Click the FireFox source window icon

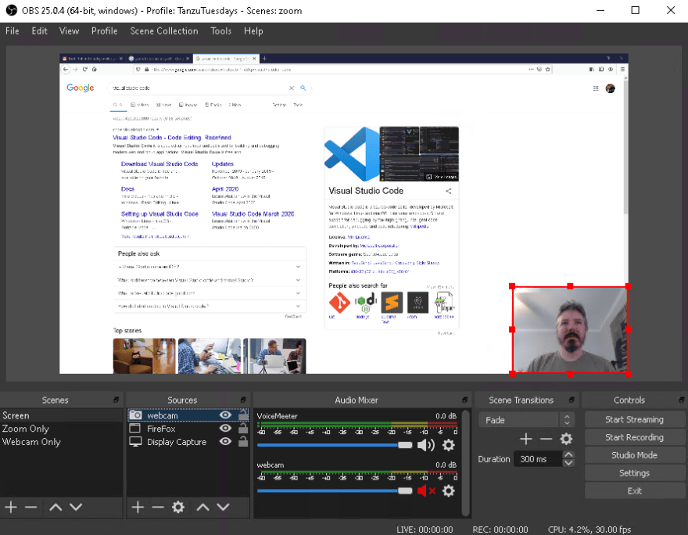pos(135,429)
